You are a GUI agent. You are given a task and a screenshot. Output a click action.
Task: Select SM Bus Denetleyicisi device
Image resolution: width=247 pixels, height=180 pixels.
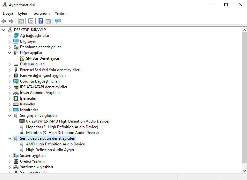(x=43, y=58)
